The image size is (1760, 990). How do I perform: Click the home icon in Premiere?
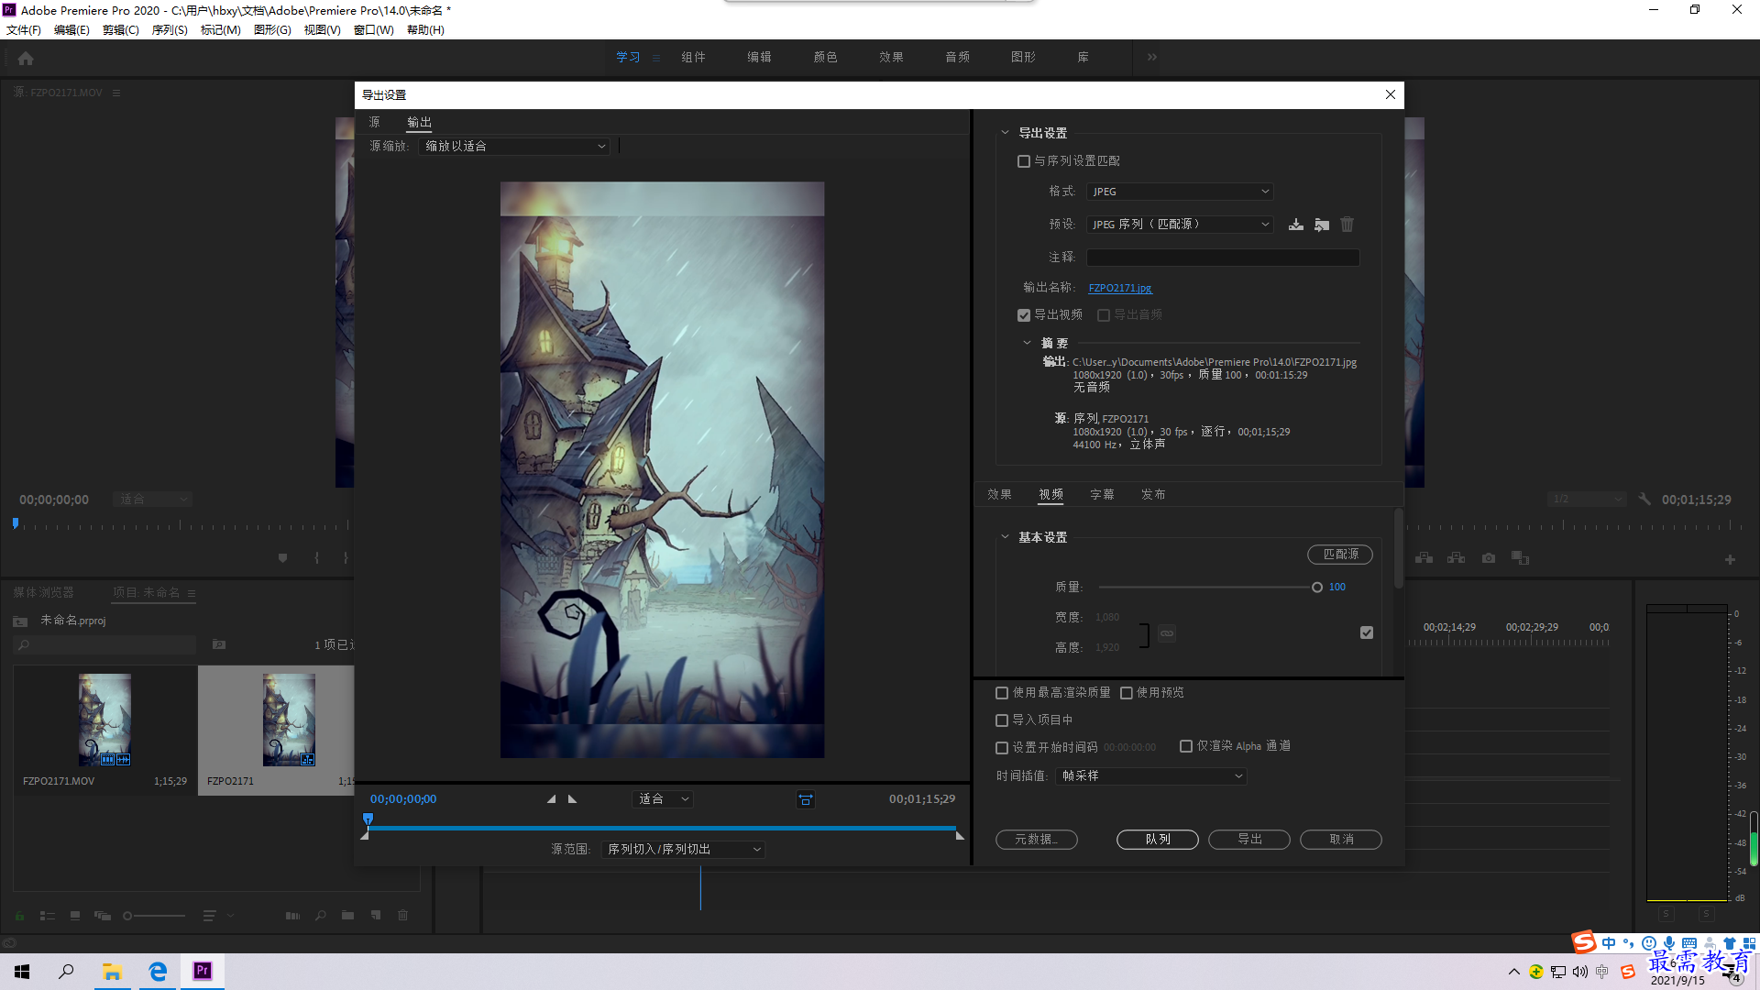pos(26,58)
